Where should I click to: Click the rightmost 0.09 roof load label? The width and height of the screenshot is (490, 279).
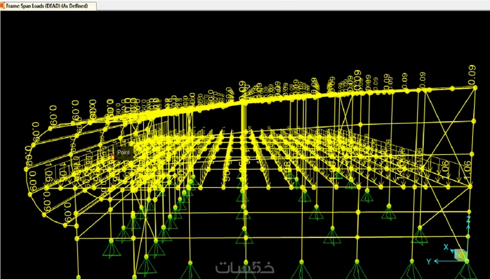472,75
